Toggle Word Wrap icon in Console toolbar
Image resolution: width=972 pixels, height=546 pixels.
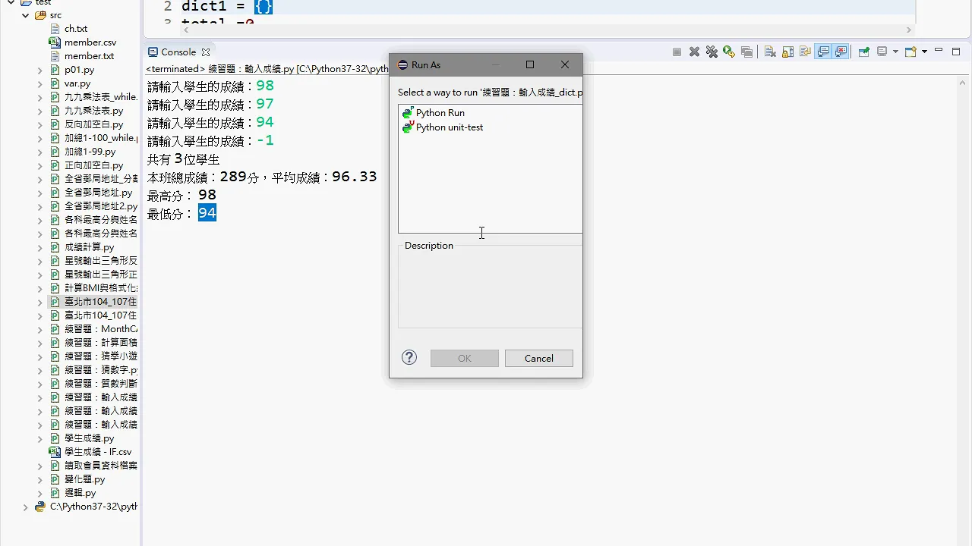[805, 52]
